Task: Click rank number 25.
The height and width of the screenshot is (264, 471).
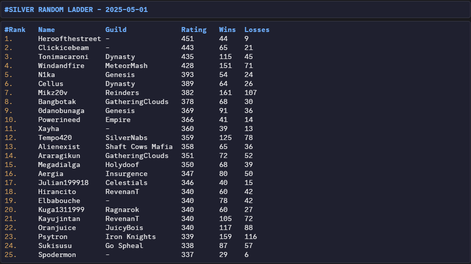Action: point(11,254)
